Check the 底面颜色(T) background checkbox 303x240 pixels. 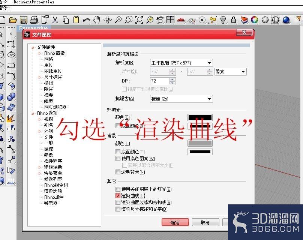[118, 152]
